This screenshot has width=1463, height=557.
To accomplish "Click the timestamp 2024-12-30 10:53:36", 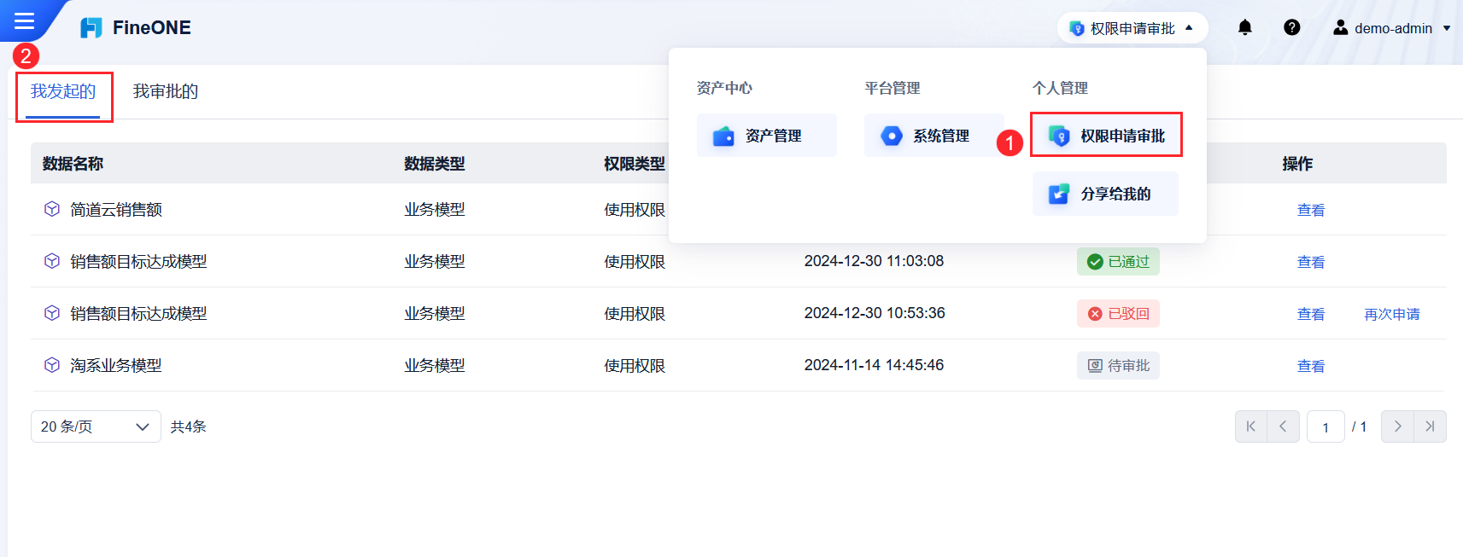I will [x=875, y=313].
